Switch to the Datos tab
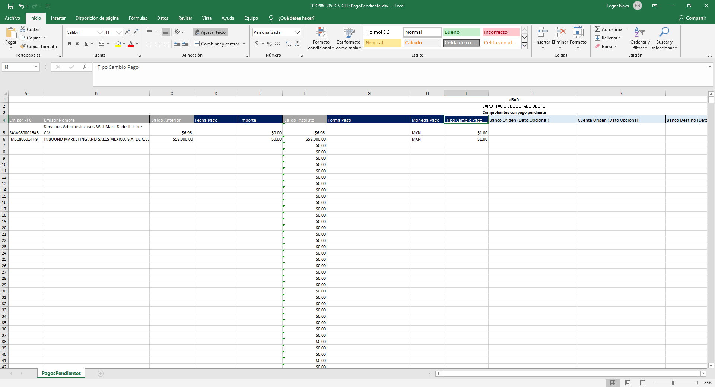715x387 pixels. [163, 18]
